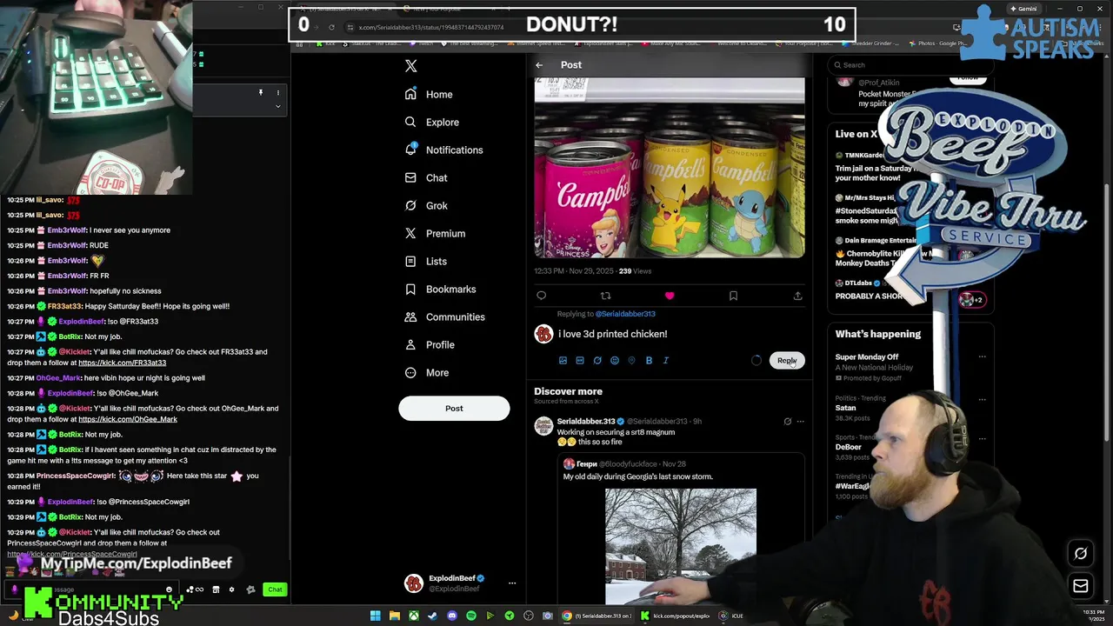
Task: Toggle bookmark on the post
Action: [x=733, y=296]
